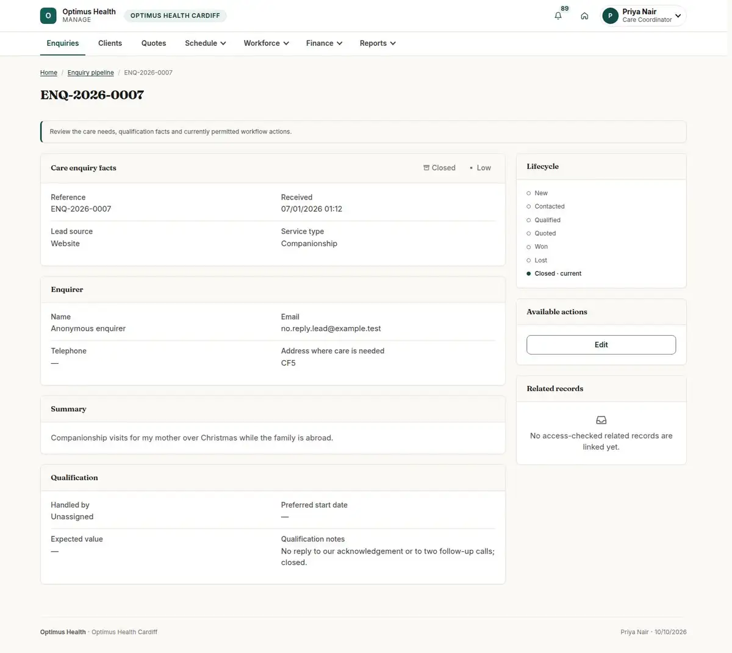Open the user account chevron menu

tap(678, 16)
